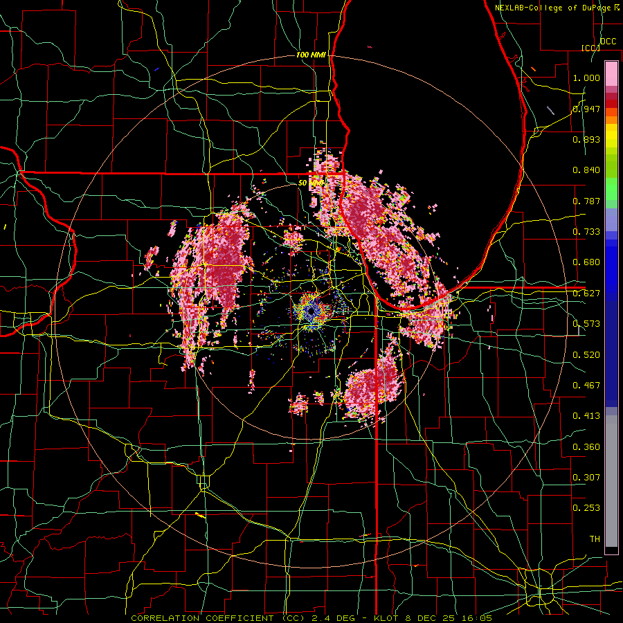Select the 0.627 legend value
623x623 pixels.
[x=586, y=294]
